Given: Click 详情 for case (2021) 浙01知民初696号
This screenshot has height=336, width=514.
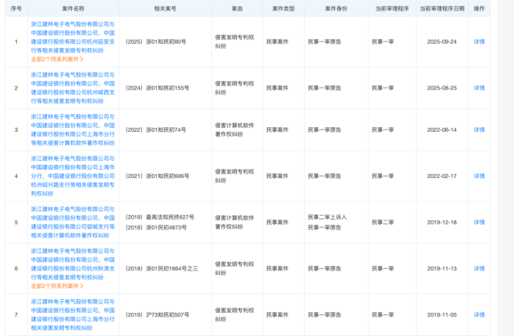Looking at the screenshot, I should (479, 176).
